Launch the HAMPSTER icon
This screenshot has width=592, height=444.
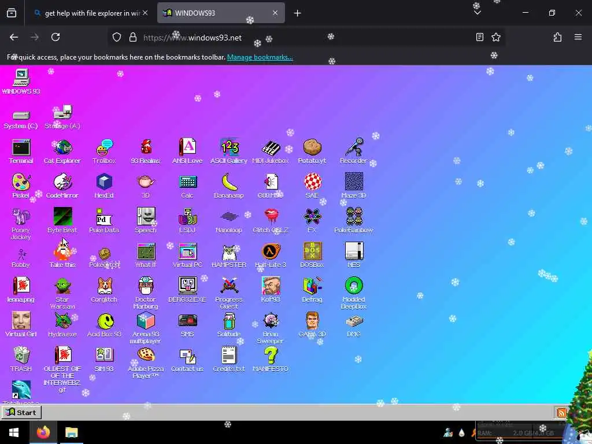point(229,256)
